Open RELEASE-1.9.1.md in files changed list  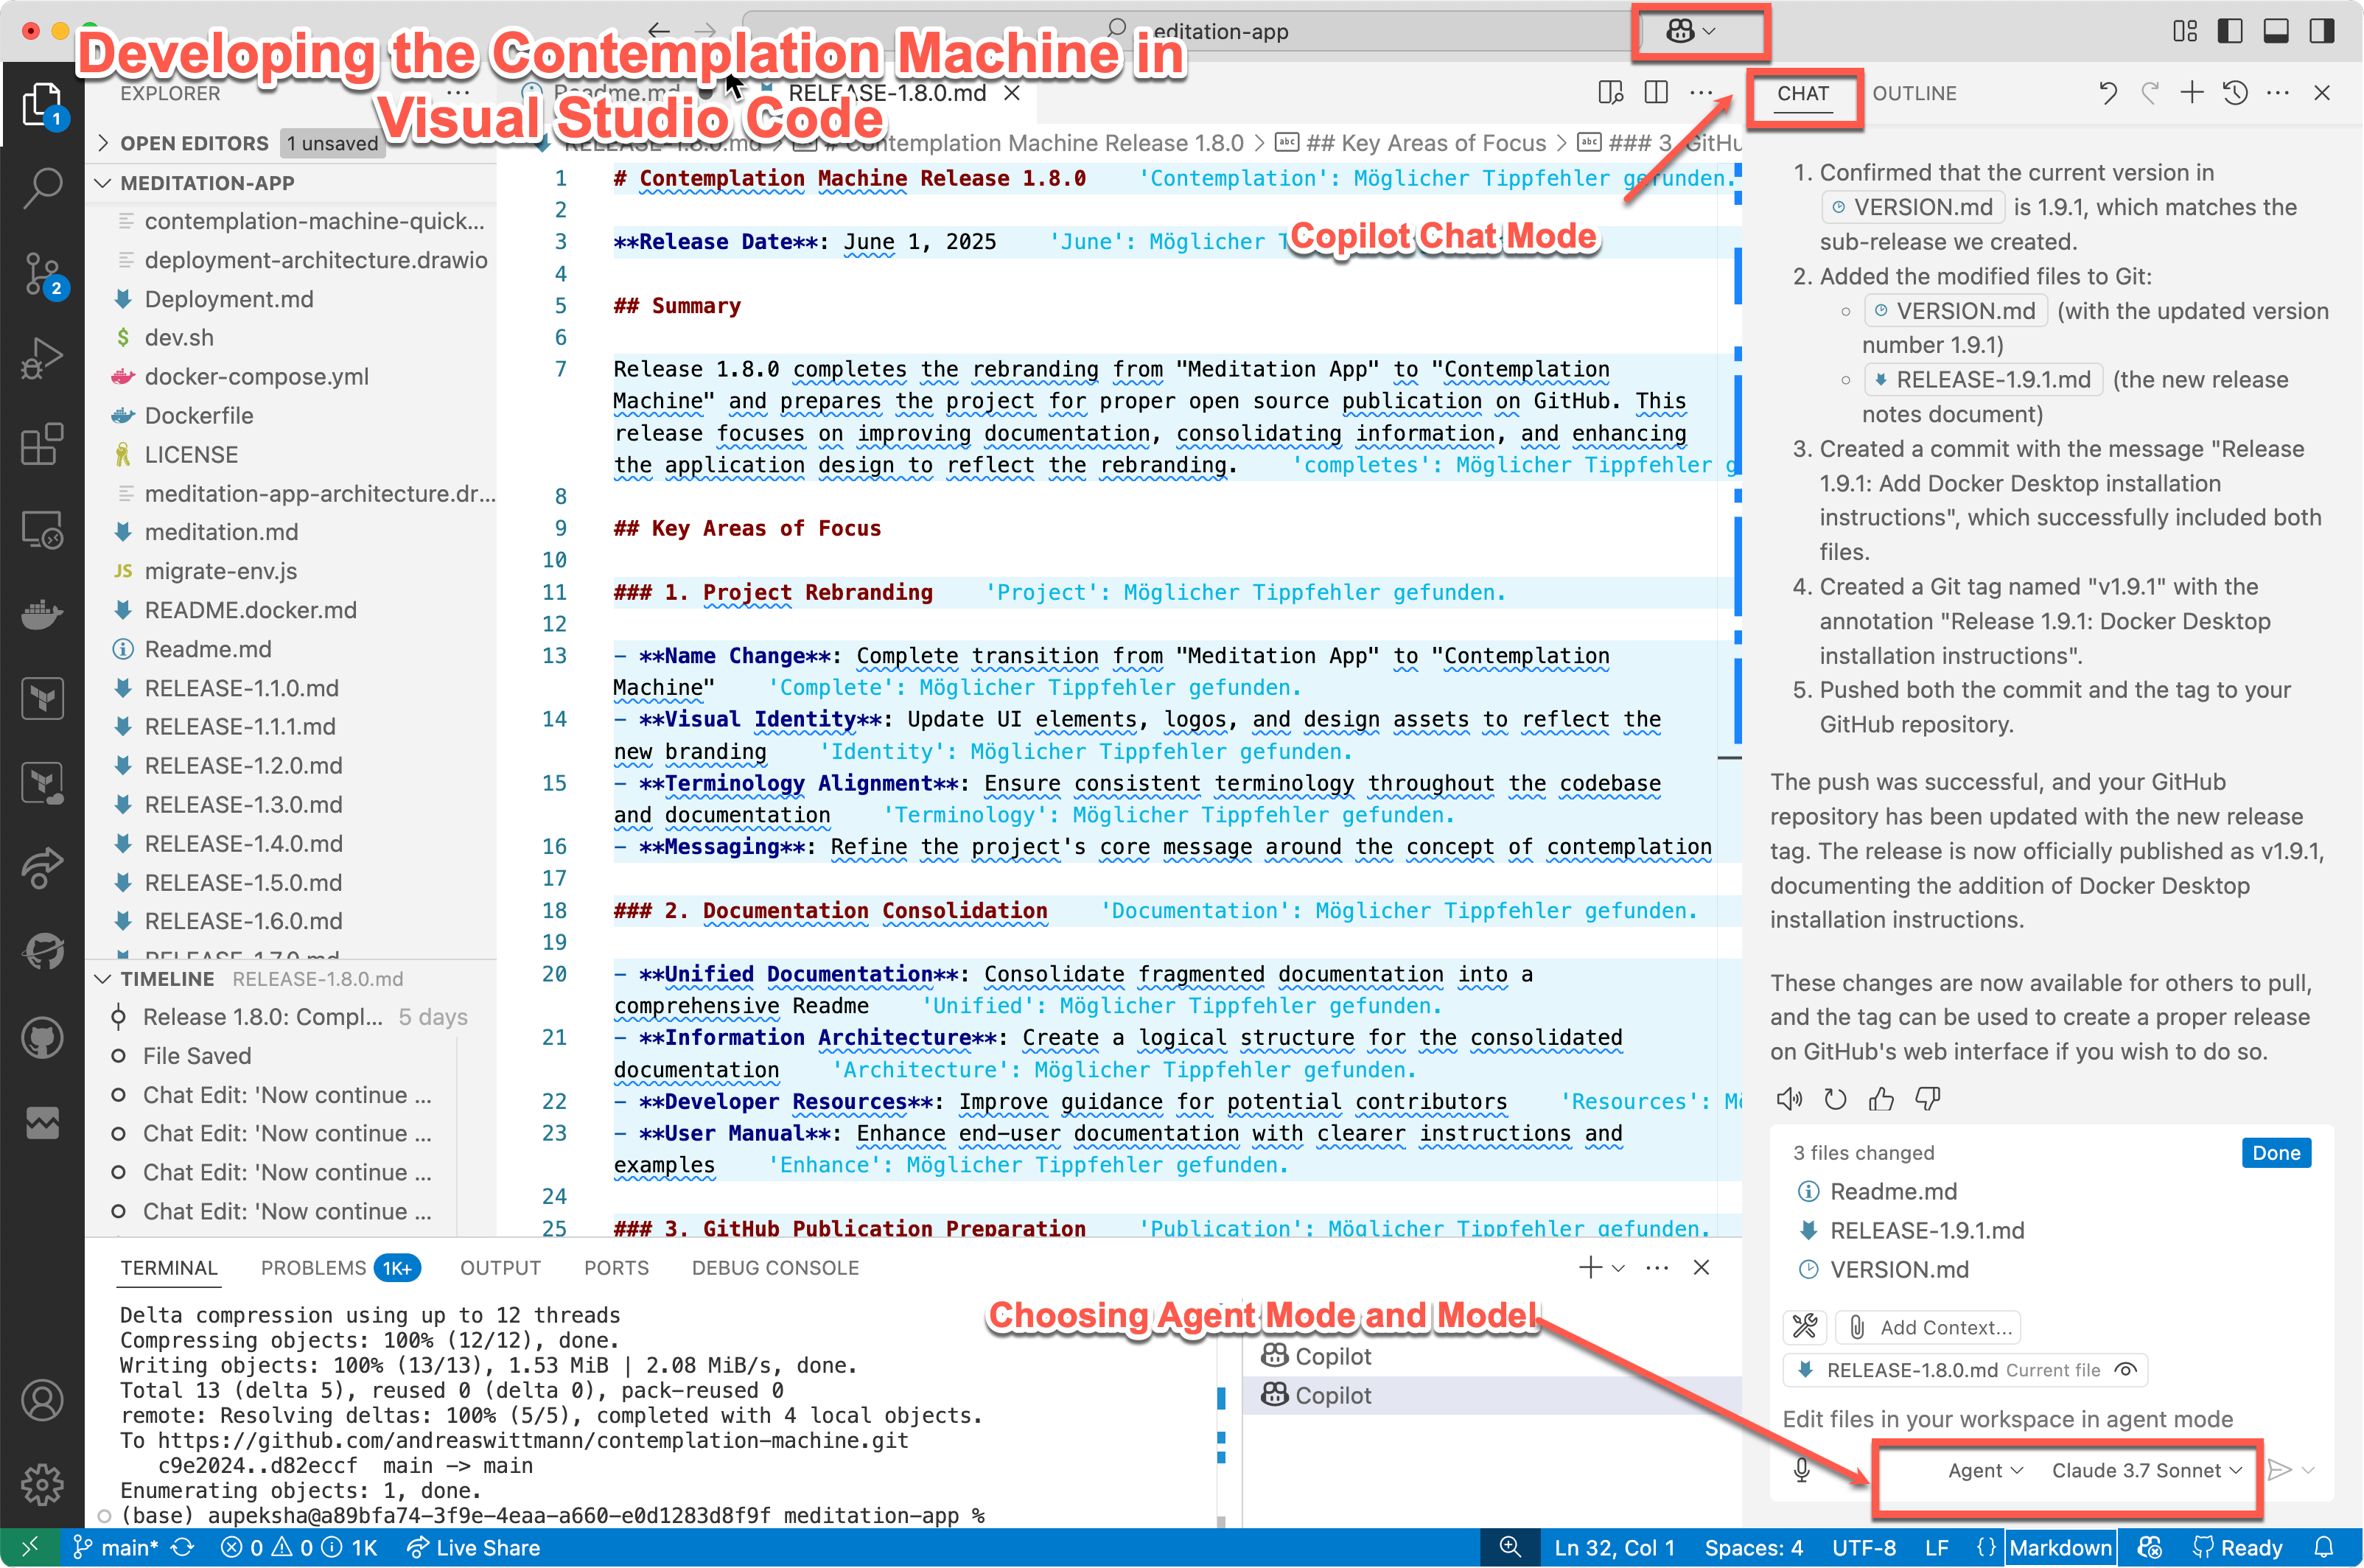point(1926,1230)
